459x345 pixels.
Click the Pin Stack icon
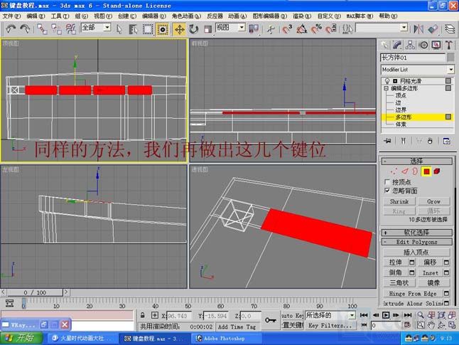(x=387, y=141)
